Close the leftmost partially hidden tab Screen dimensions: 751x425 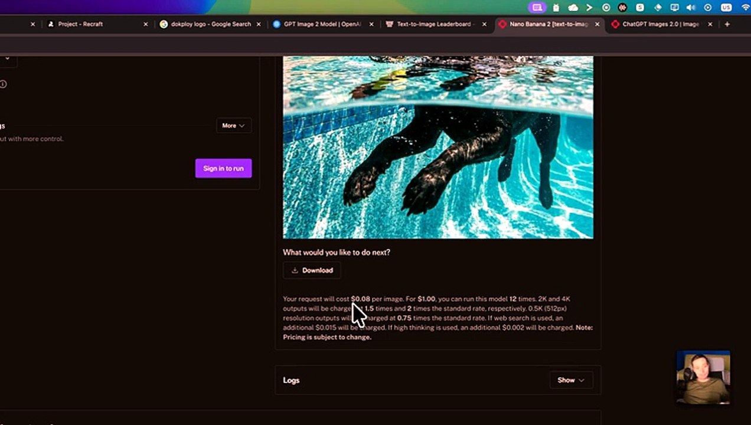33,24
